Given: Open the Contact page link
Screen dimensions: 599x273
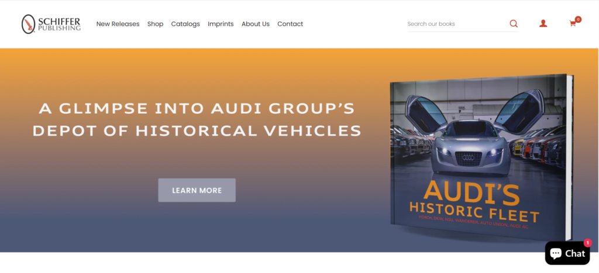Looking at the screenshot, I should tap(290, 24).
